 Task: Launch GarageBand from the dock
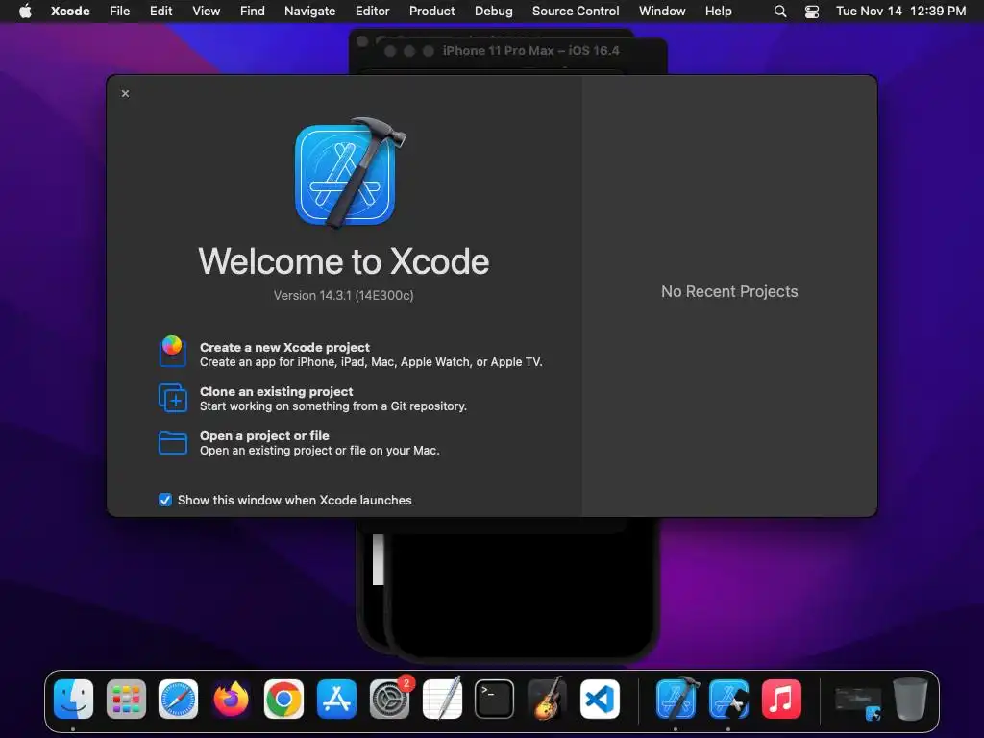(x=547, y=700)
